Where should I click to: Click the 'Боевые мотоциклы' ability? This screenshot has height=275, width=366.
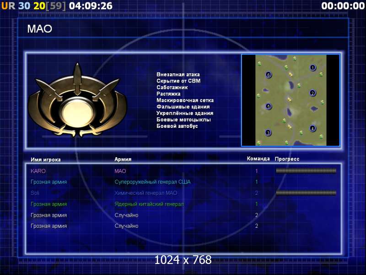184,120
